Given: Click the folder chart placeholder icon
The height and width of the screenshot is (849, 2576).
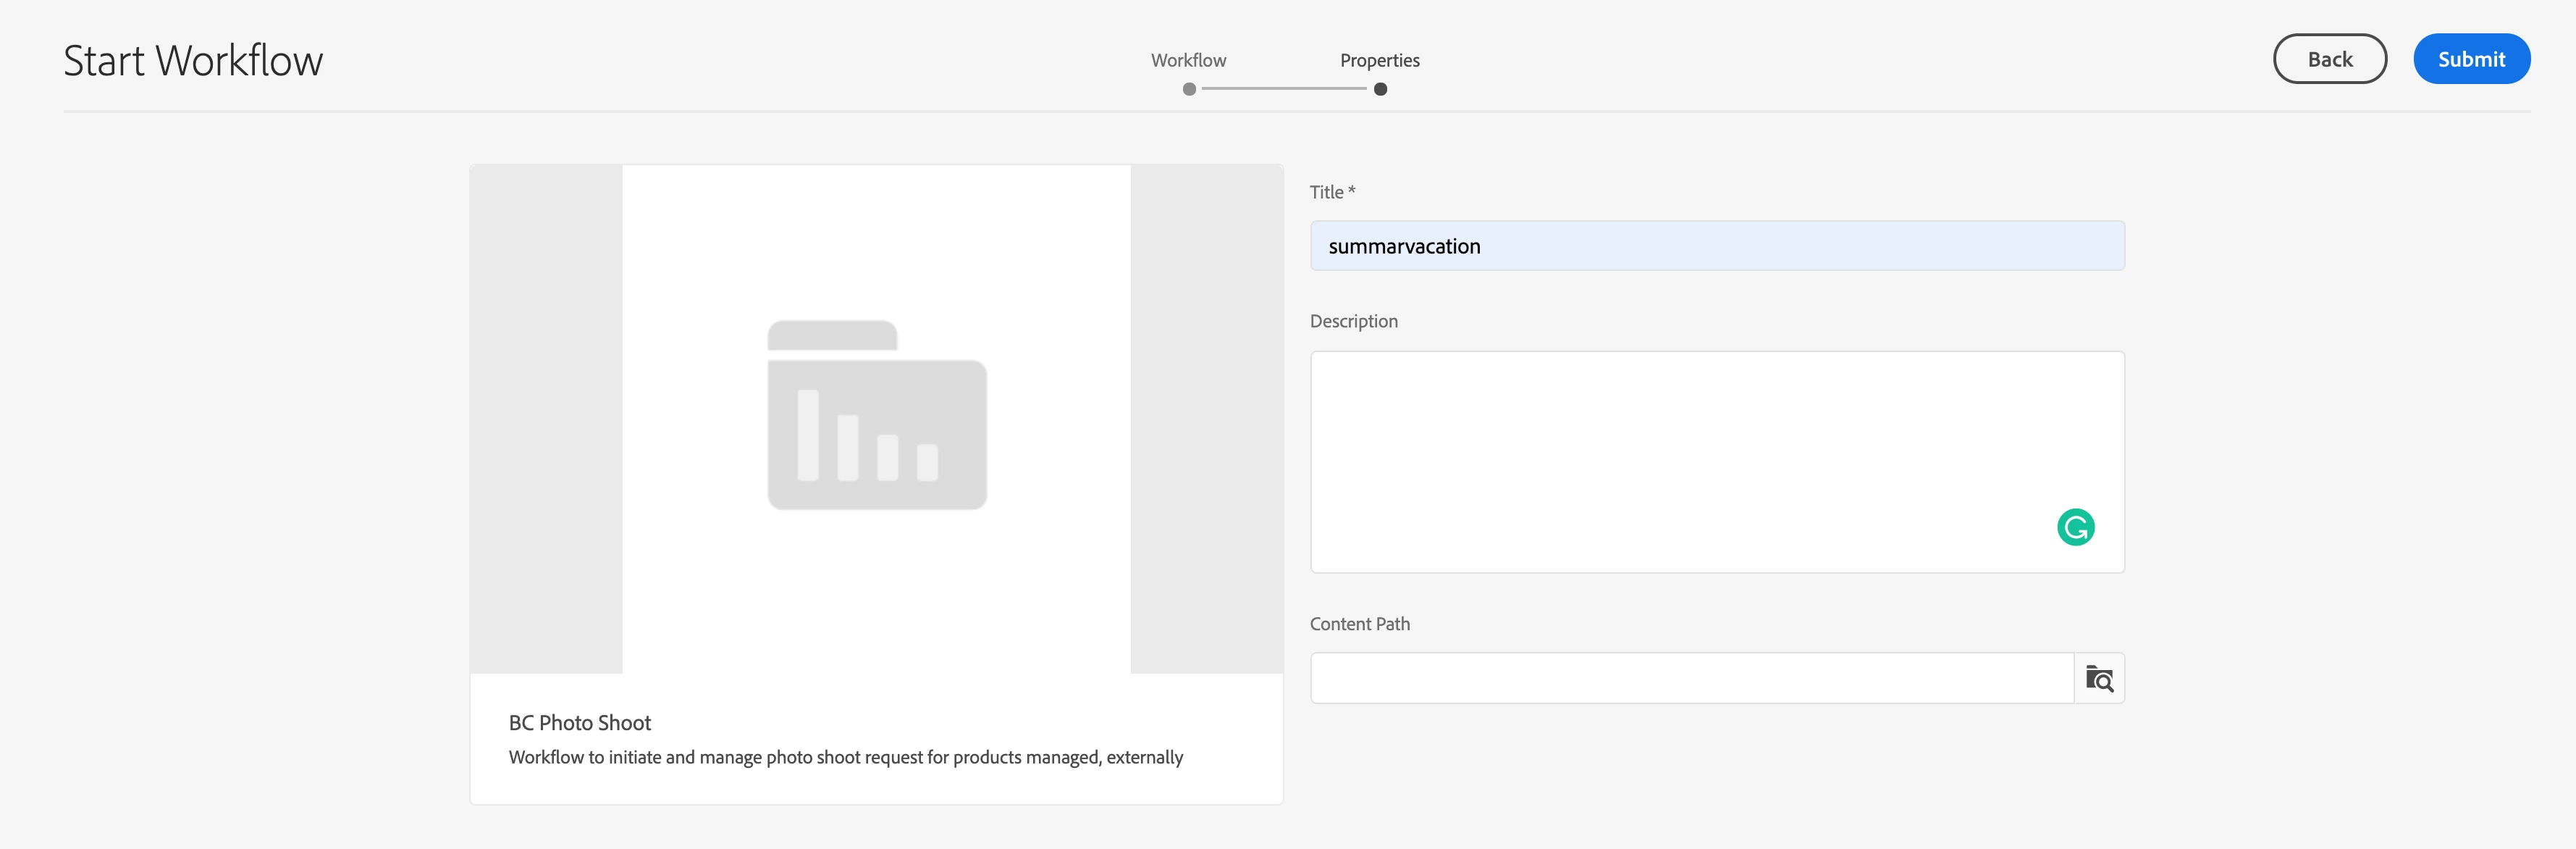Looking at the screenshot, I should click(877, 415).
